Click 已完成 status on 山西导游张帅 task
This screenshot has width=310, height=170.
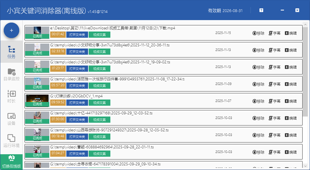click(x=37, y=138)
